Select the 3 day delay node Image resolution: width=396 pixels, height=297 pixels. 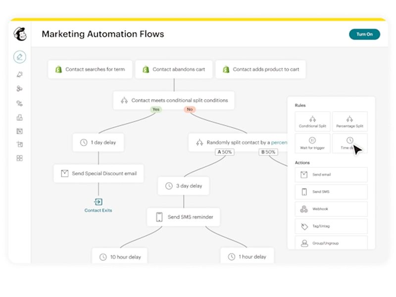183,186
